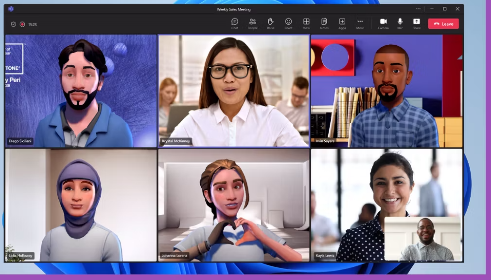Click the Krystal McKinney name label
This screenshot has height=280, width=491.
(x=175, y=141)
